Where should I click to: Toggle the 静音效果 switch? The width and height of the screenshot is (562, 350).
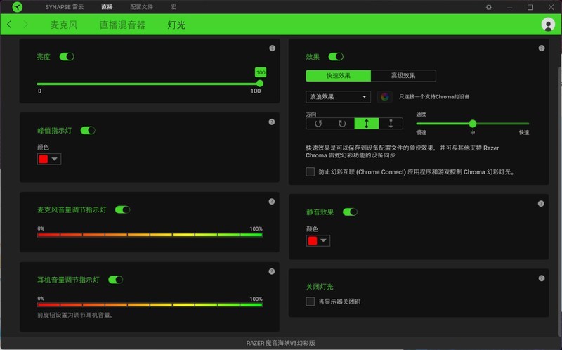pyautogui.click(x=350, y=212)
